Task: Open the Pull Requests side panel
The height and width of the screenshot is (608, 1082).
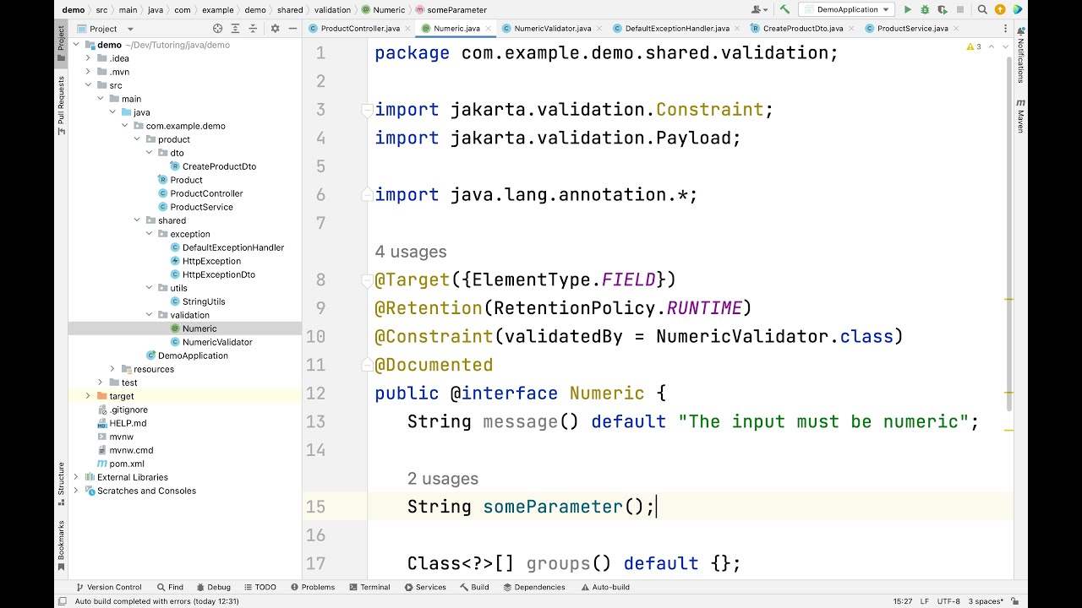Action: (x=61, y=106)
